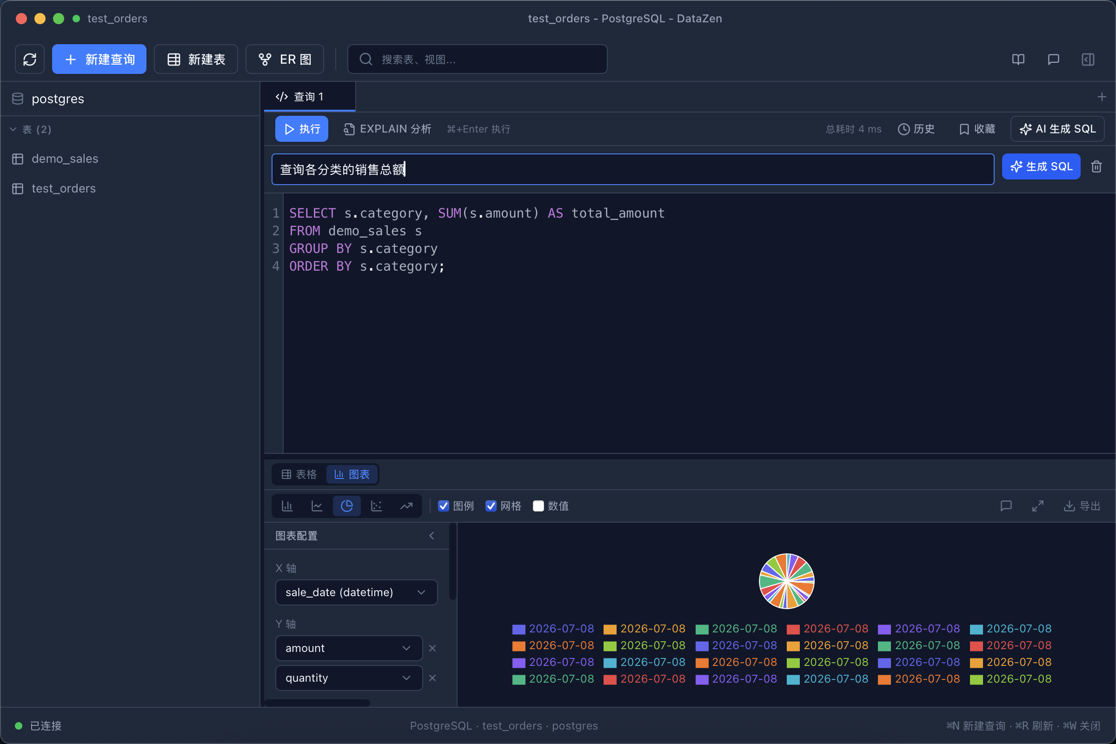This screenshot has width=1116, height=744.
Task: Collapse the 图表配置 panel
Action: coord(432,536)
